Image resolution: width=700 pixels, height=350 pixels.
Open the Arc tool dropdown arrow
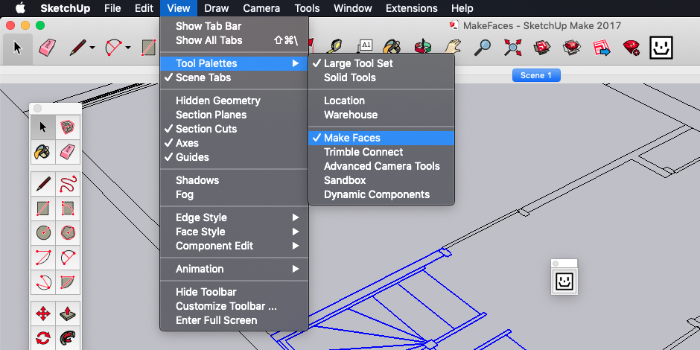click(128, 48)
